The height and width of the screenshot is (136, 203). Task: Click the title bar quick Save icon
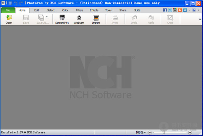coord(10,3)
